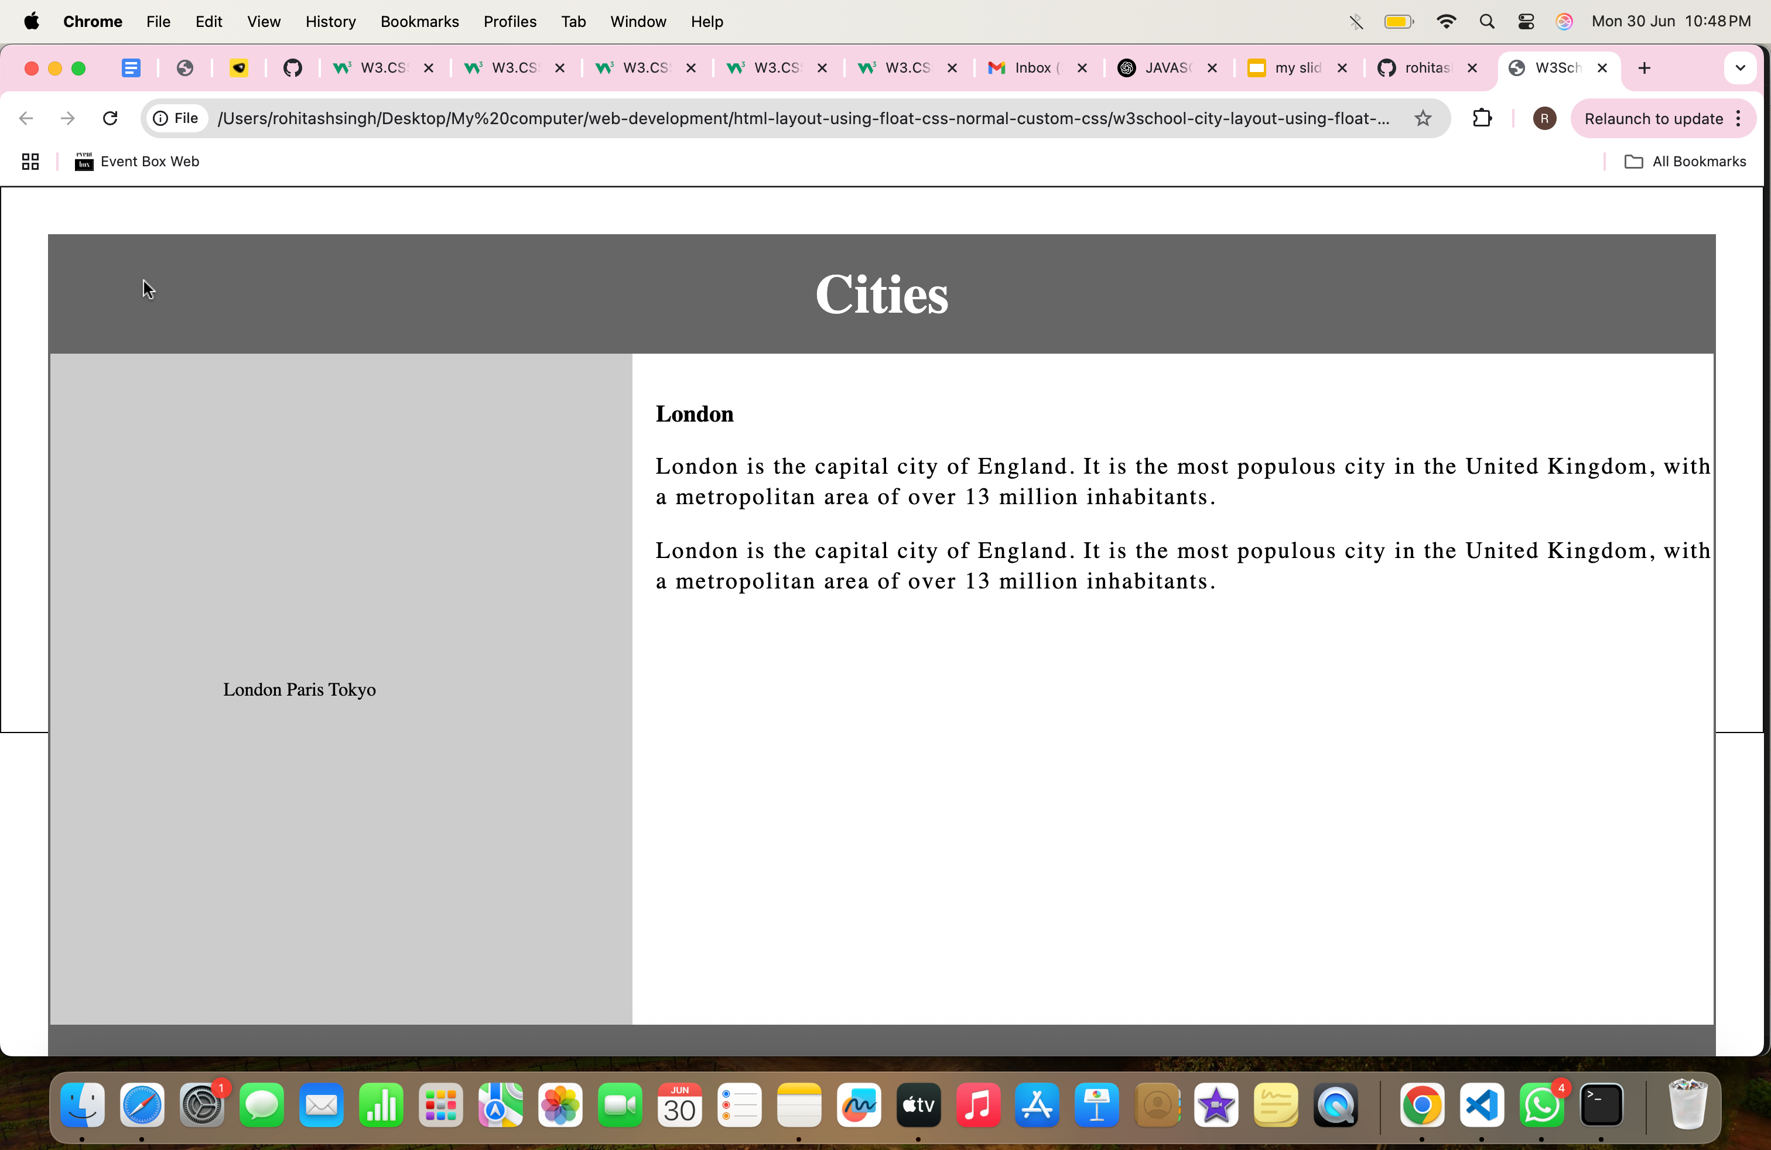Open the Extensions puzzle icon
This screenshot has width=1771, height=1150.
1482,118
